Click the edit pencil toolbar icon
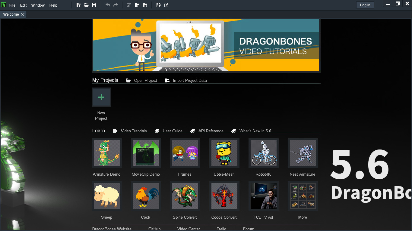Screen dimensions: 412x231 [166, 5]
